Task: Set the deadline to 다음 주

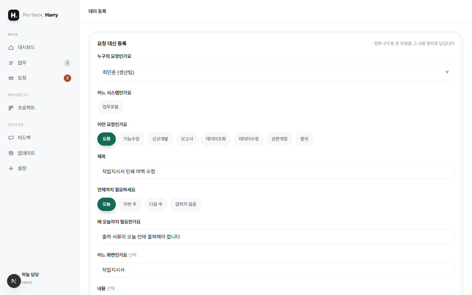Action: tap(156, 204)
